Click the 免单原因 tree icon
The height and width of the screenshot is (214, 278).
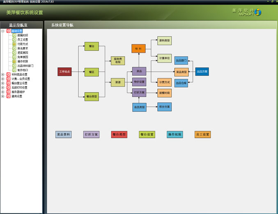(14, 57)
